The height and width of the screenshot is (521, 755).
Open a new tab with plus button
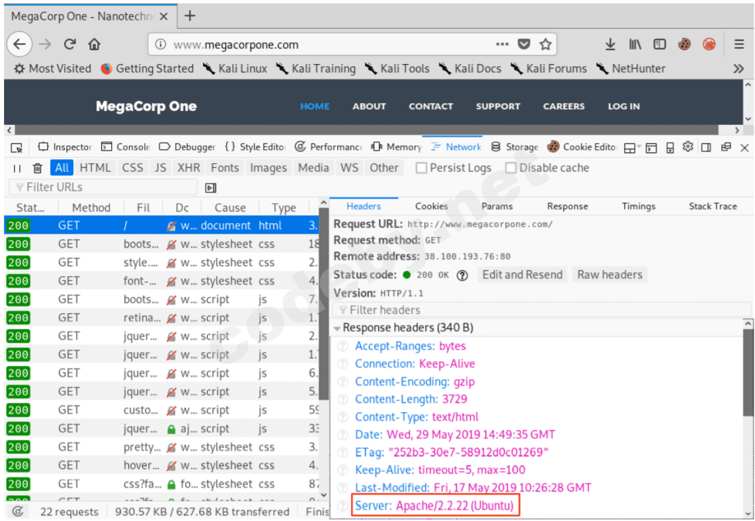pos(190,16)
